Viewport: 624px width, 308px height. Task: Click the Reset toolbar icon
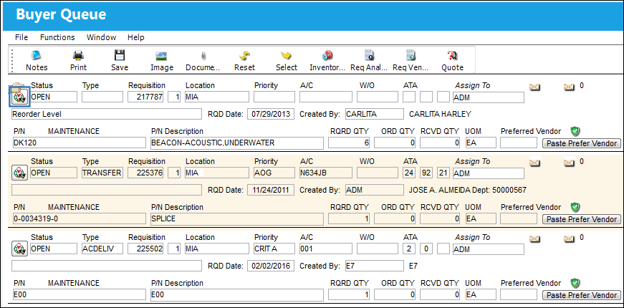(x=244, y=55)
